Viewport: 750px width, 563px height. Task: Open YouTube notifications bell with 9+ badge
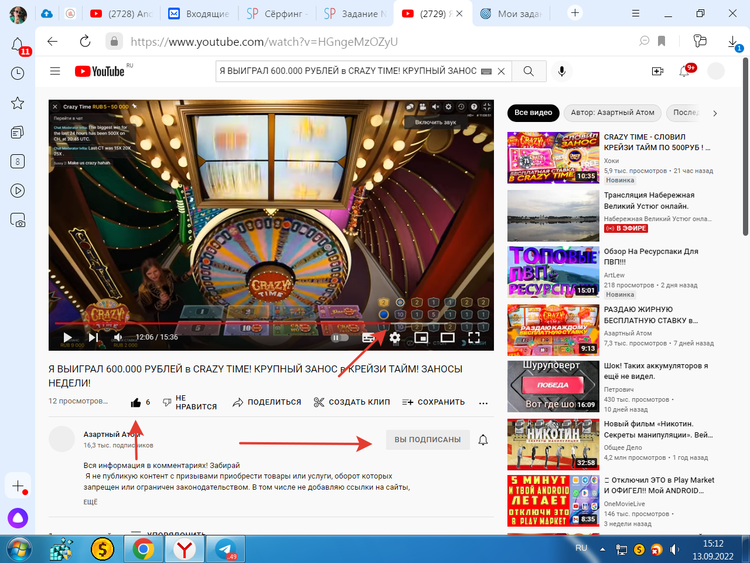684,71
